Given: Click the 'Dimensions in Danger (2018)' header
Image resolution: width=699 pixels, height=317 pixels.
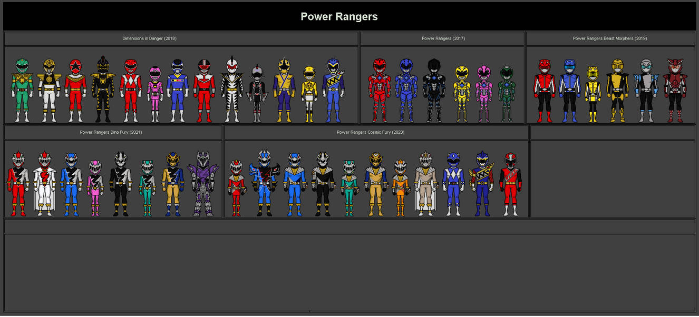Looking at the screenshot, I should [x=149, y=38].
